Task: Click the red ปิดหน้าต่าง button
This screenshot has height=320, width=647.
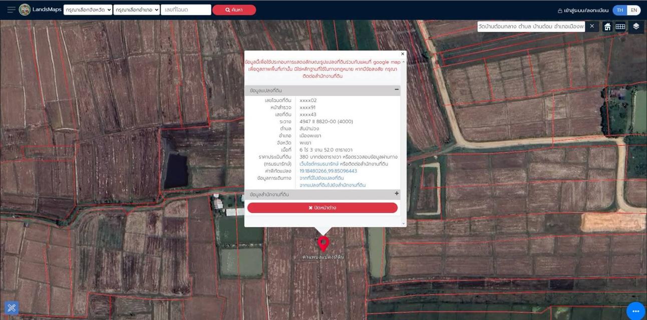Action: 322,207
